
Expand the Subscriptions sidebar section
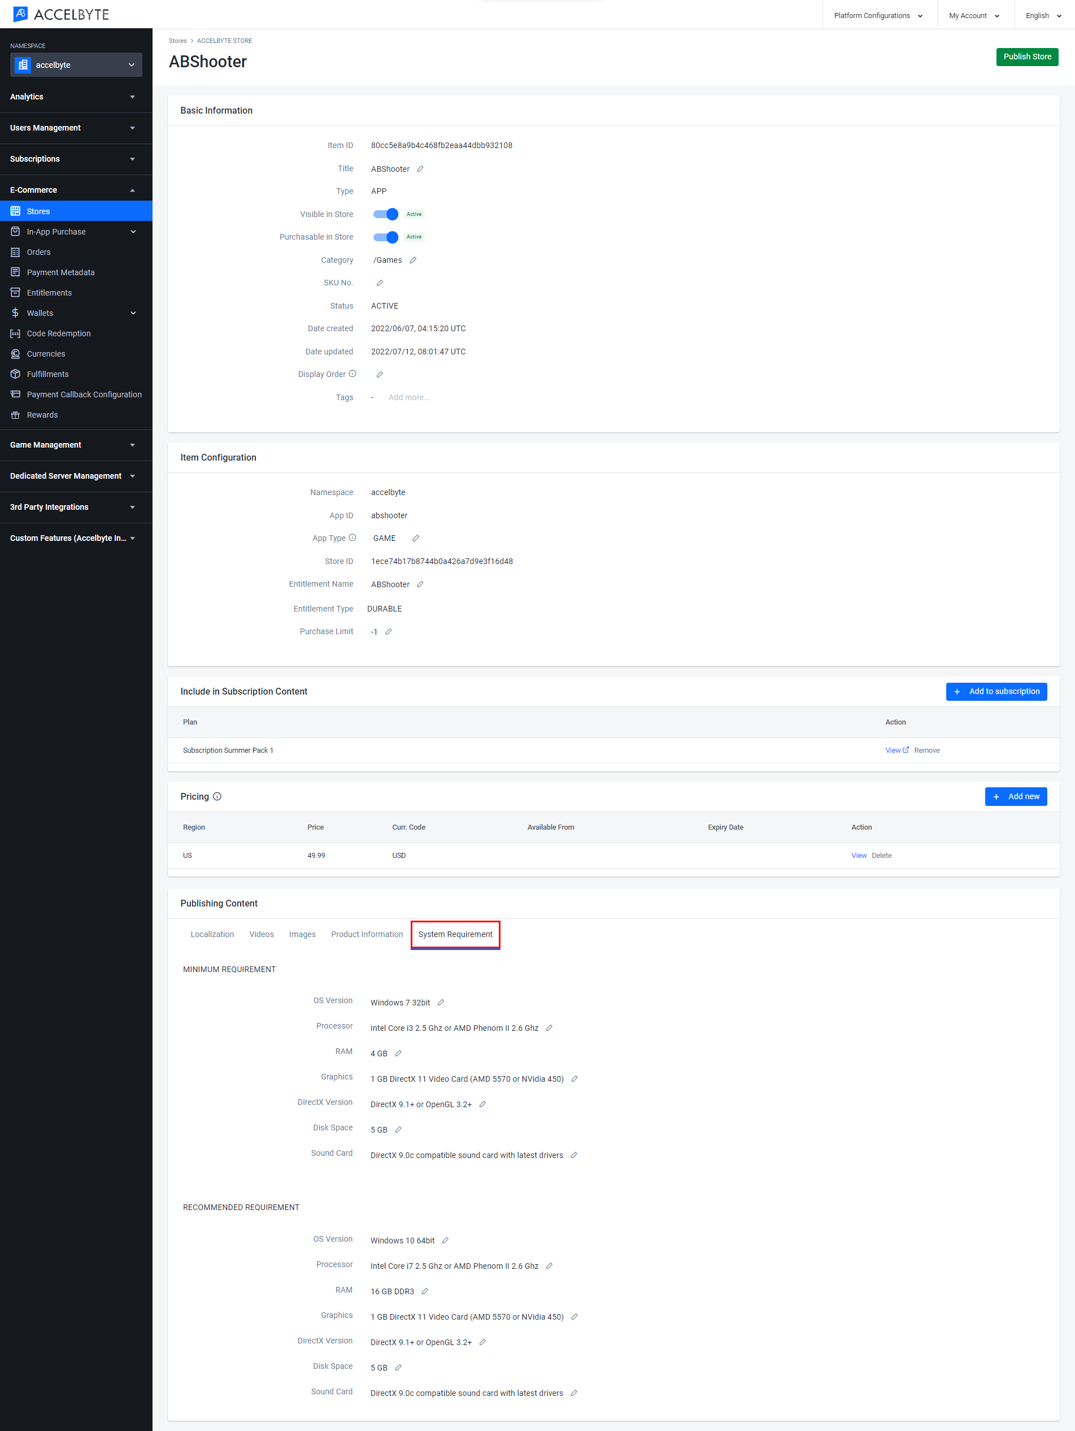click(76, 159)
